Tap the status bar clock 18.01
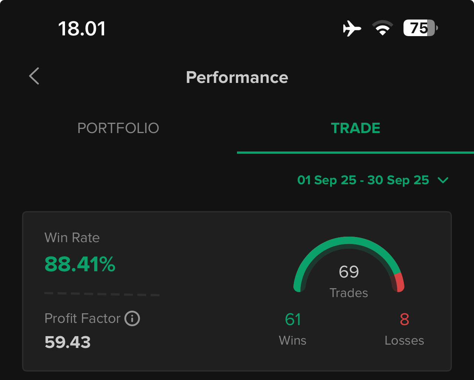Viewport: 474px width, 380px height. pos(82,28)
